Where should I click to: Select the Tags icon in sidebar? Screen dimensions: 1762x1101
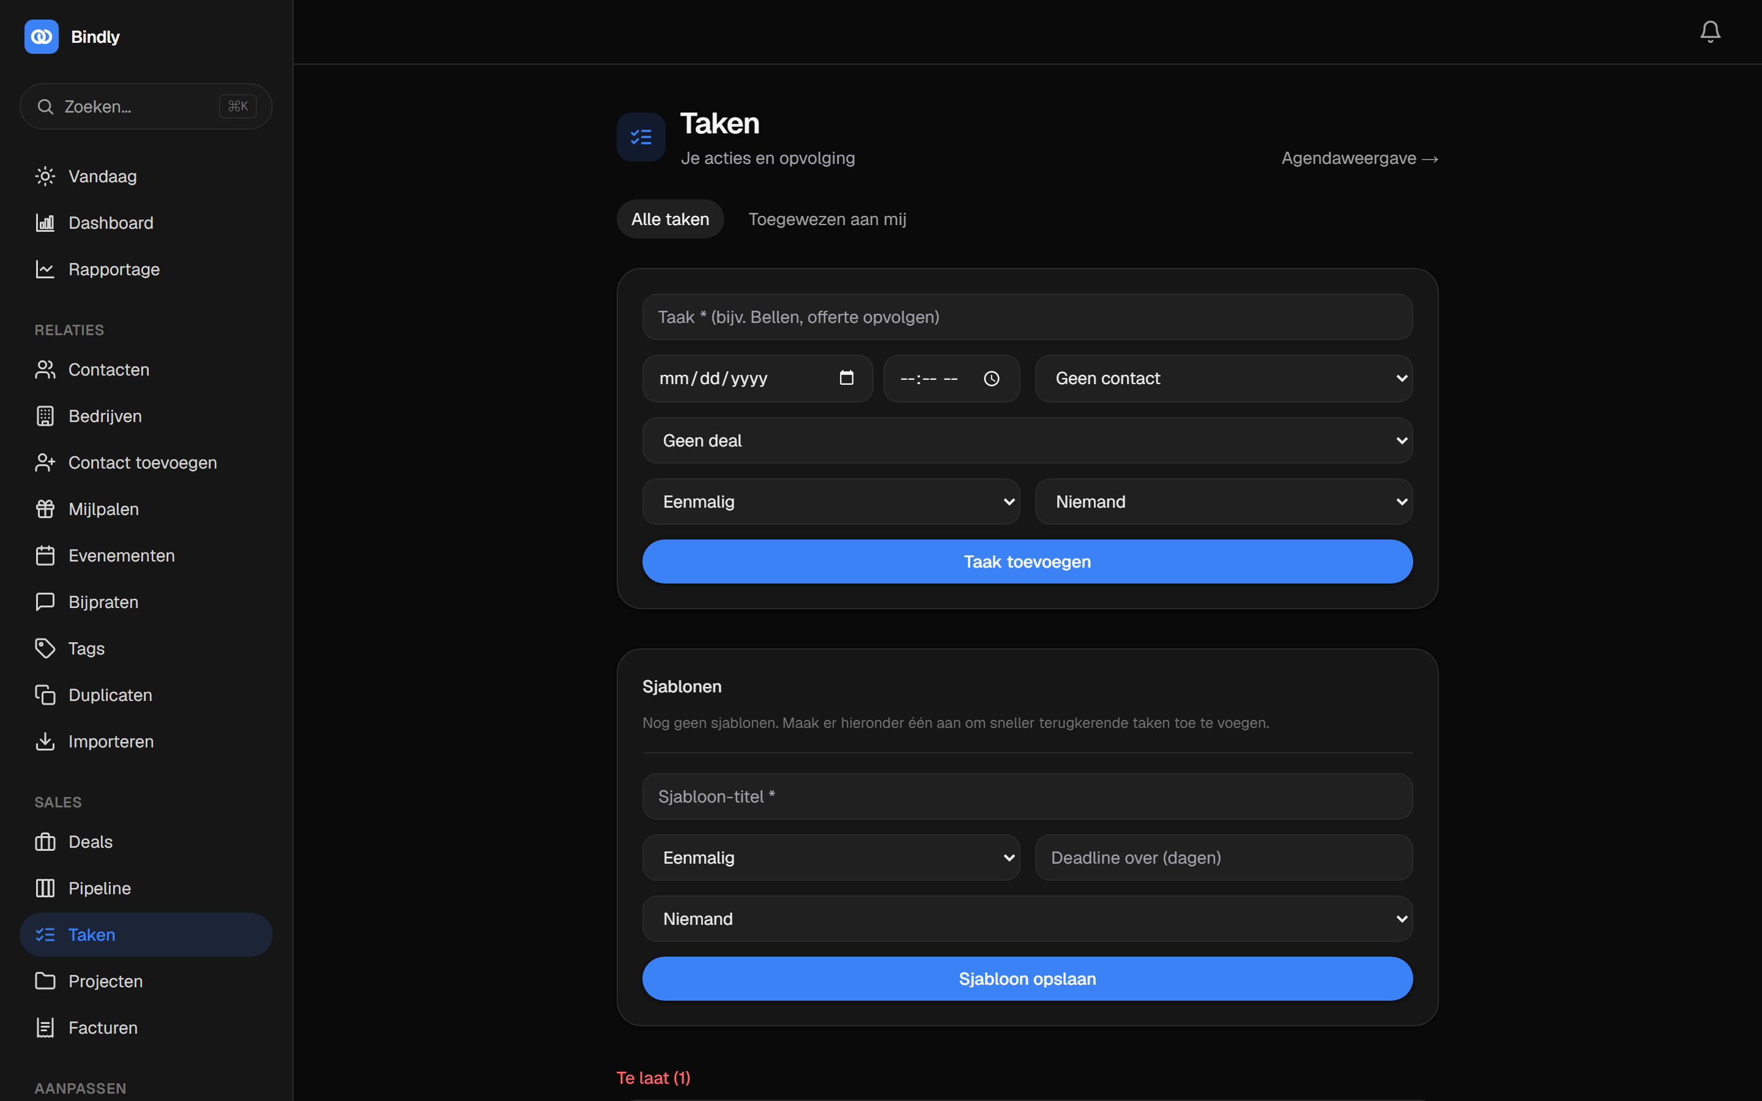(45, 648)
